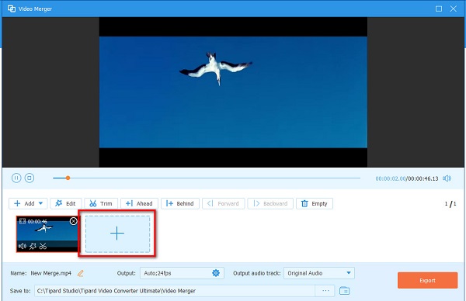Click the clip's scissors trim icon
The width and height of the screenshot is (466, 301).
click(x=43, y=246)
